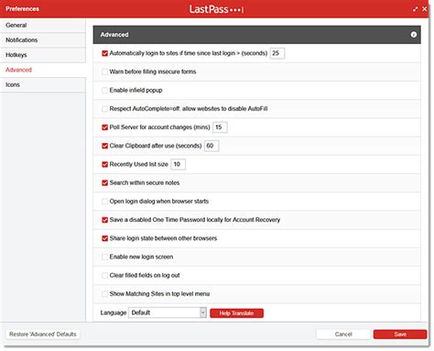The image size is (434, 351).
Task: Uncheck Share login state between other browsers
Action: tap(104, 238)
